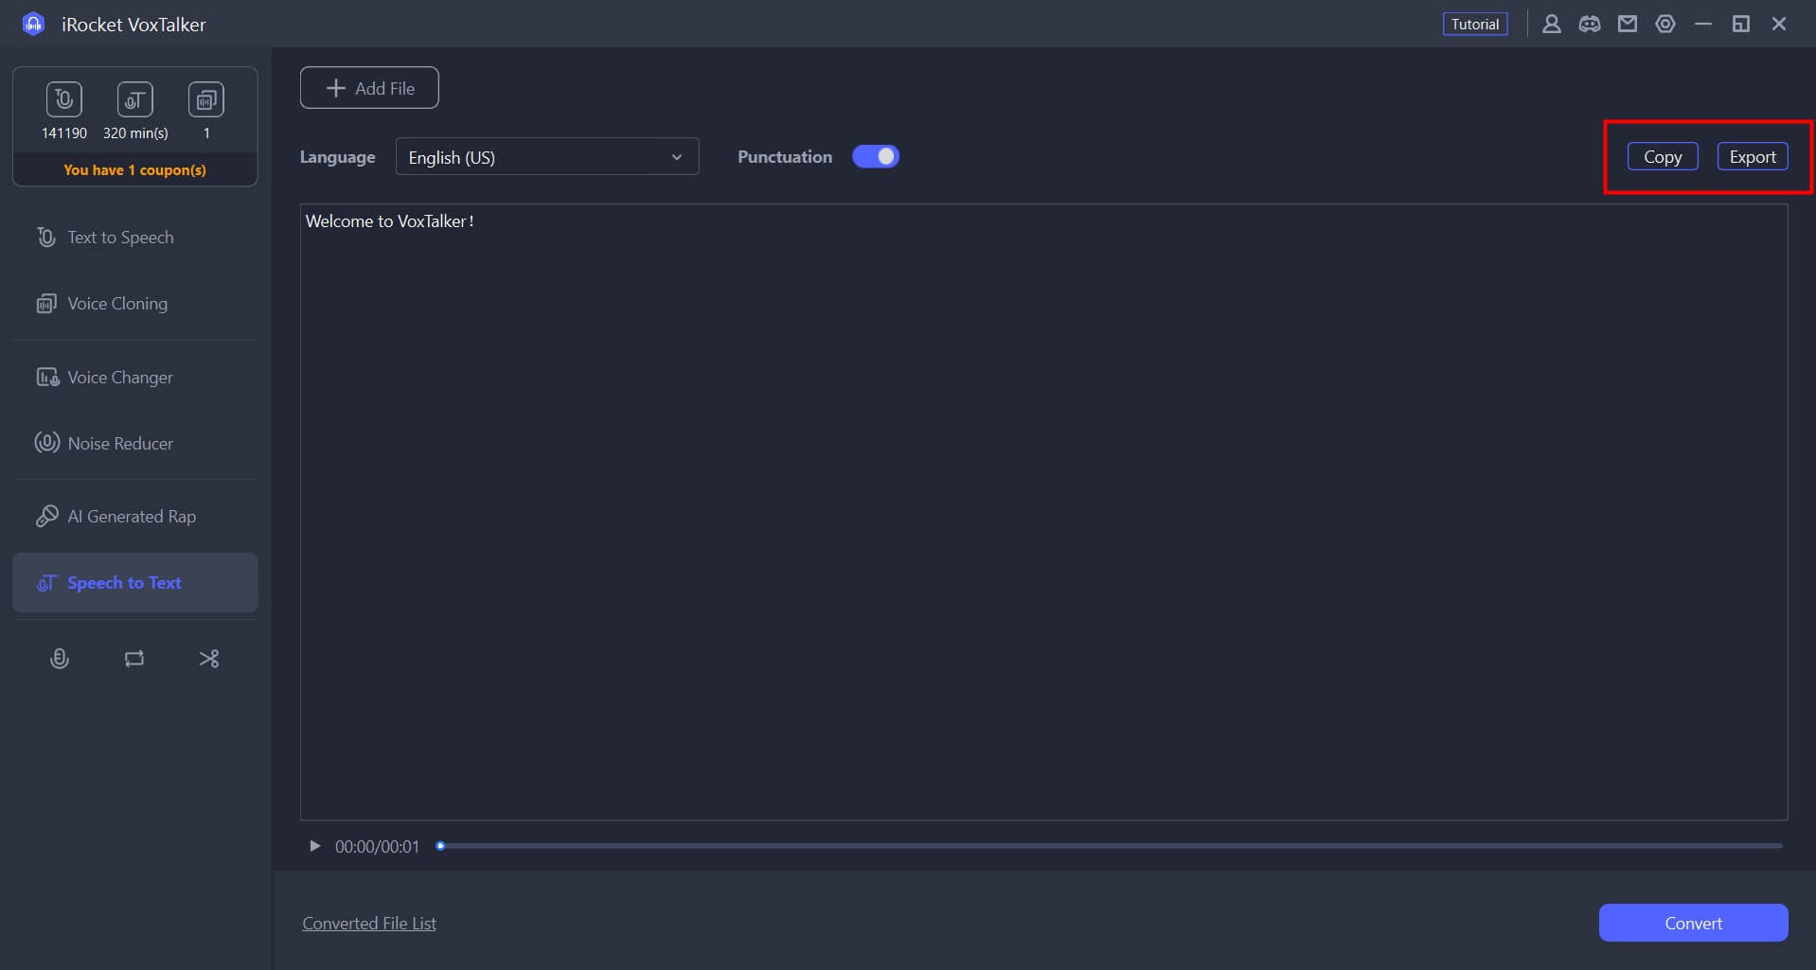The image size is (1816, 970).
Task: Play the audio preview
Action: [315, 846]
